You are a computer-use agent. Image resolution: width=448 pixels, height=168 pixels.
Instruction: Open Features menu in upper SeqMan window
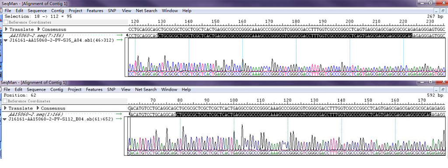tap(95, 10)
